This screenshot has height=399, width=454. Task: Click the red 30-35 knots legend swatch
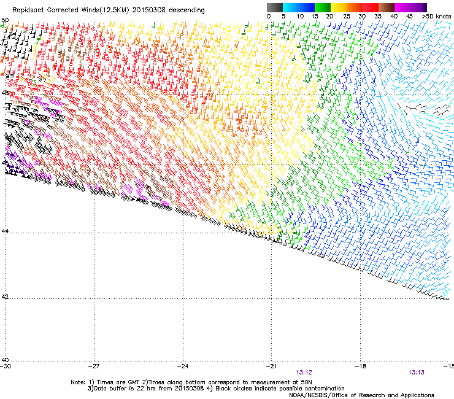[371, 7]
